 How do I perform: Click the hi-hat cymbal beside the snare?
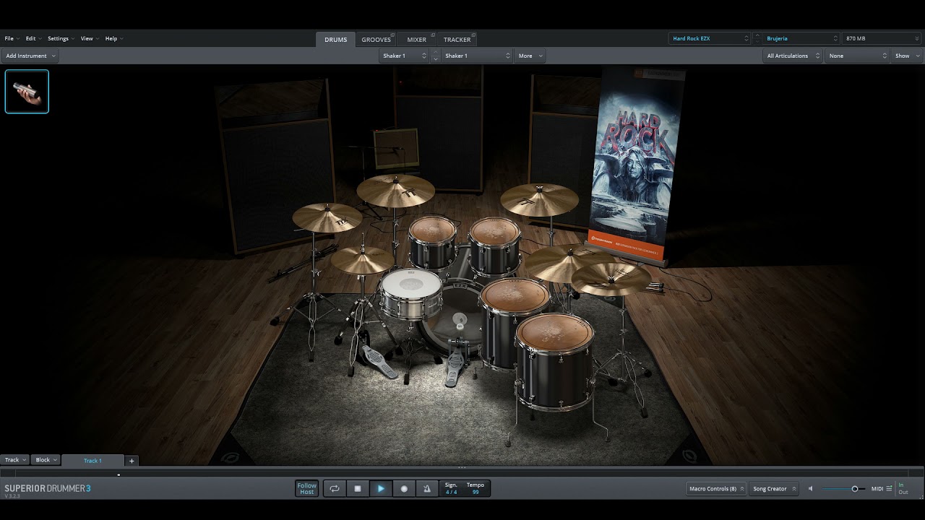click(x=363, y=259)
